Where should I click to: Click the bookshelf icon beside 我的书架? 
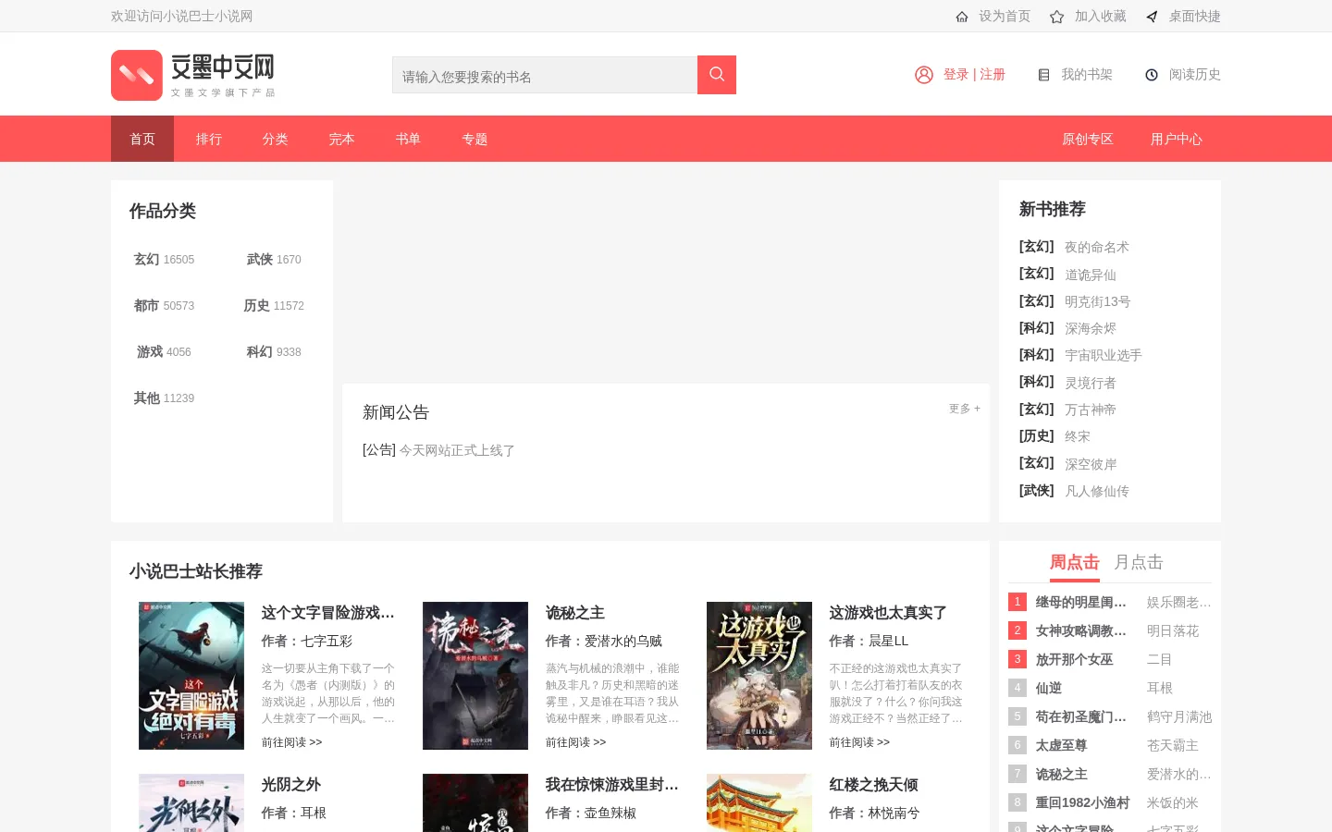click(x=1043, y=75)
